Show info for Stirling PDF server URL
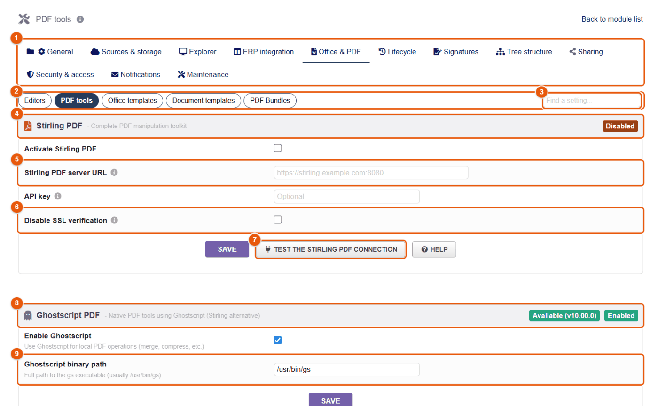 (114, 173)
